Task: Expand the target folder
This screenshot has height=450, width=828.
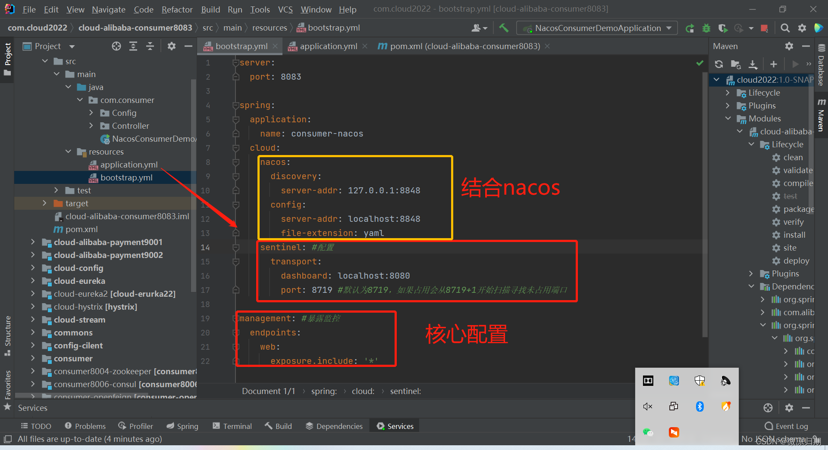Action: tap(44, 203)
